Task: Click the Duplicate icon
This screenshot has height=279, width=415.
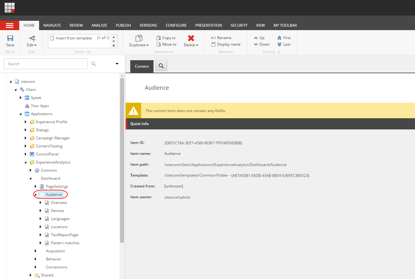Action: coord(139,38)
